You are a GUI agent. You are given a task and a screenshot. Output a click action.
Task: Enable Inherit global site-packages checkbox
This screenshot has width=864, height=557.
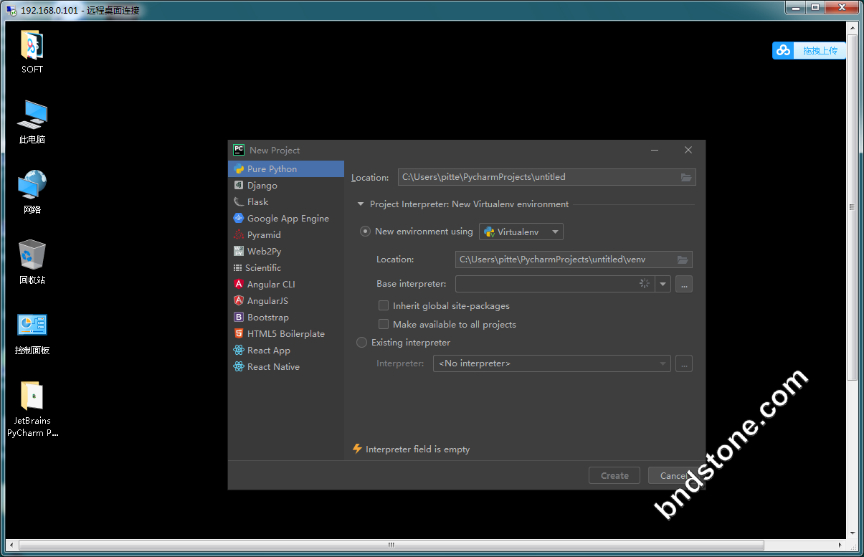coord(384,305)
